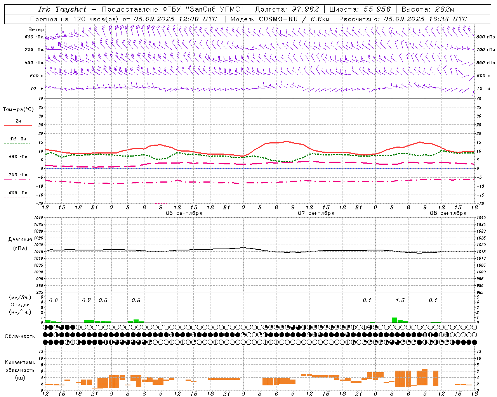Click the precipitation value 0.8
This screenshot has height=397, width=497.
[x=136, y=300]
